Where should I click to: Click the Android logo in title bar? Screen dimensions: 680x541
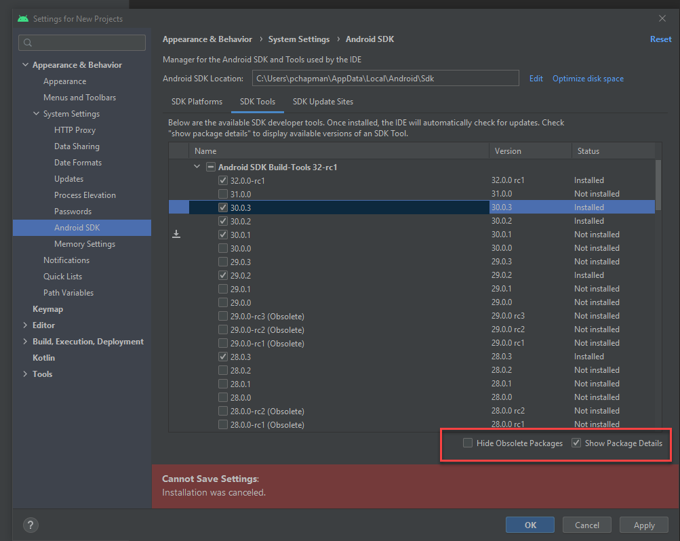23,18
